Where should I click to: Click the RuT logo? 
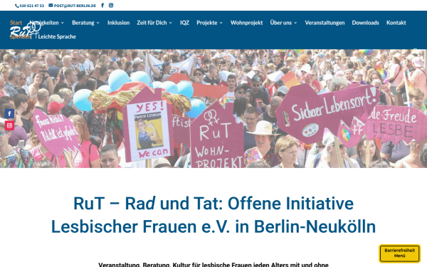26,30
